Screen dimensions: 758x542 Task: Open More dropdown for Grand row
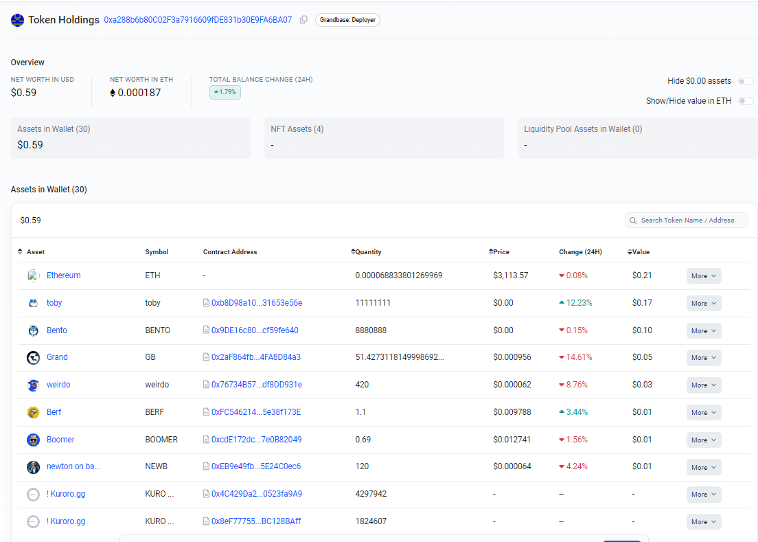tap(704, 358)
